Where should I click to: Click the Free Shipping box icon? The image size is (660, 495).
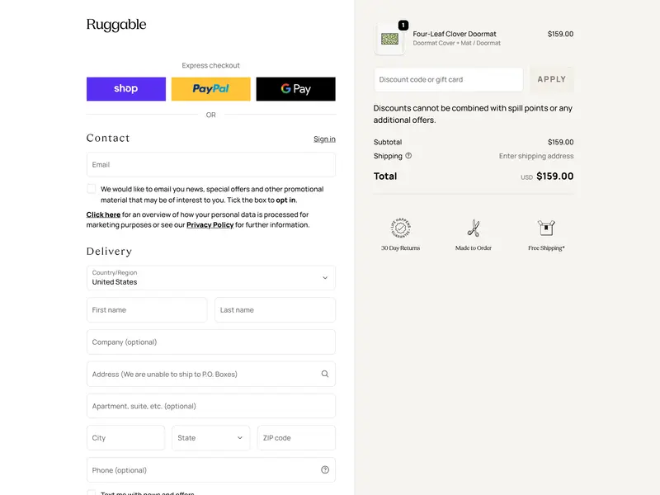click(546, 229)
